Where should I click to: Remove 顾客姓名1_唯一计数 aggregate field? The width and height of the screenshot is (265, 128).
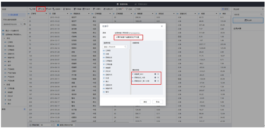158,81
